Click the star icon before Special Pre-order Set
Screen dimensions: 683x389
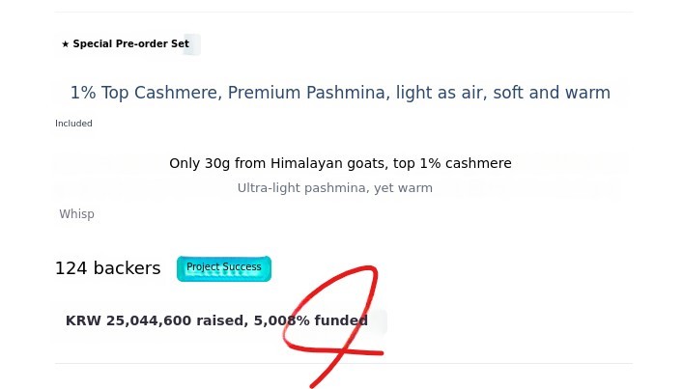[65, 44]
